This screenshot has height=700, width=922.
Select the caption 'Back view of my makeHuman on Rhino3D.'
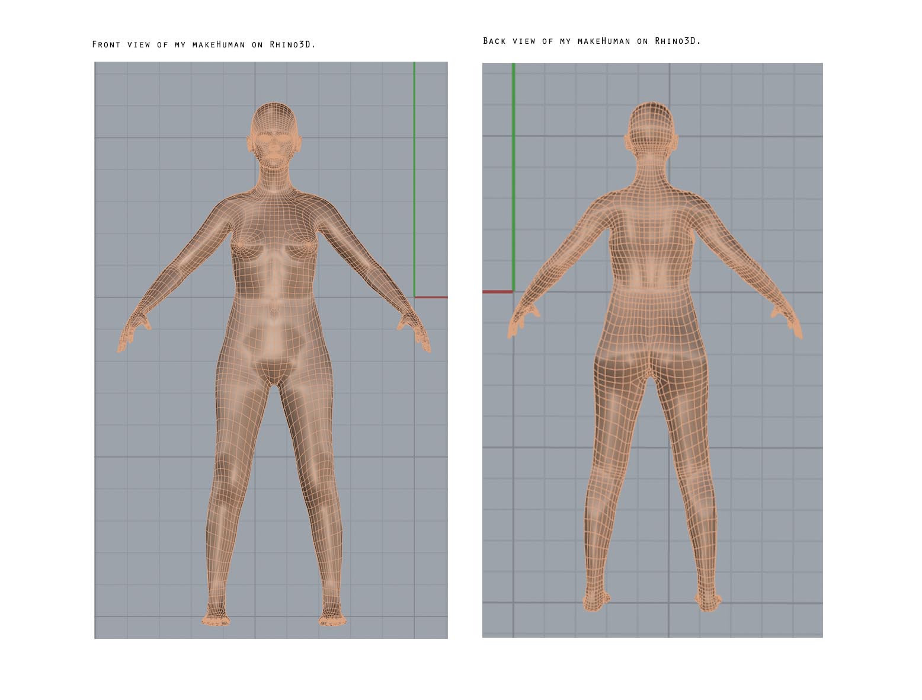[x=591, y=41]
